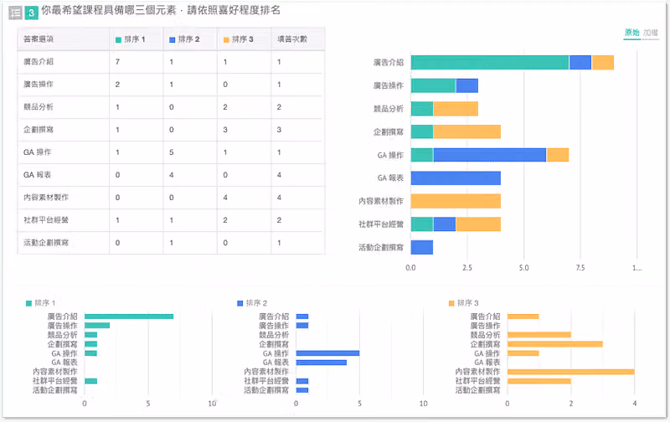
Task: Toggle the teal 排序 1 legend above bottom-left chart
Action: pos(40,303)
